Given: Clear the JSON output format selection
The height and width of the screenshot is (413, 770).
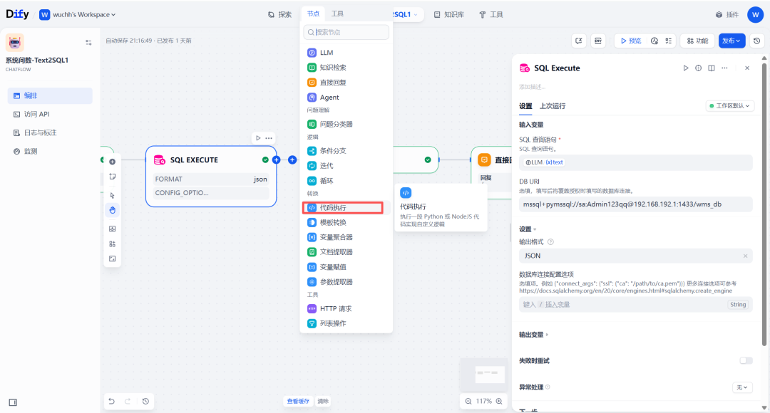Looking at the screenshot, I should pos(745,256).
